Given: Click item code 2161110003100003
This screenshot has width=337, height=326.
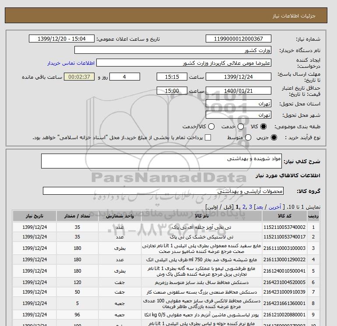Looking at the screenshot, I should click(x=284, y=248).
